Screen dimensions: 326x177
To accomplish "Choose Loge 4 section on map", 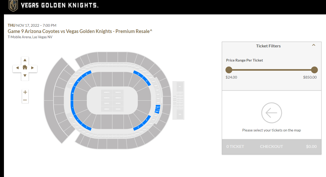I will point(157,107).
